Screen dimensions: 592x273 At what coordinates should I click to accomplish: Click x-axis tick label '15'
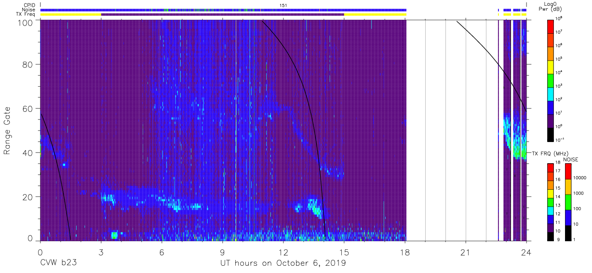pyautogui.click(x=344, y=252)
